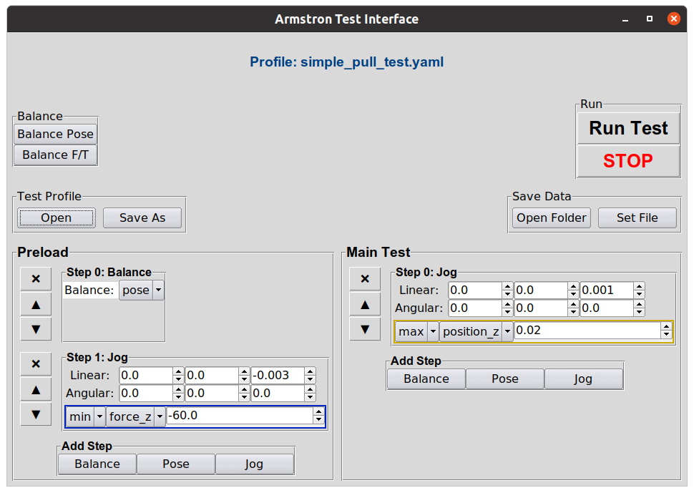Add a Balance step to Preload
The image size is (694, 493).
(x=97, y=464)
